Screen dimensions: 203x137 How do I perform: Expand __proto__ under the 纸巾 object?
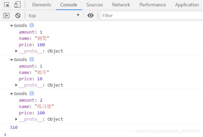(17, 85)
